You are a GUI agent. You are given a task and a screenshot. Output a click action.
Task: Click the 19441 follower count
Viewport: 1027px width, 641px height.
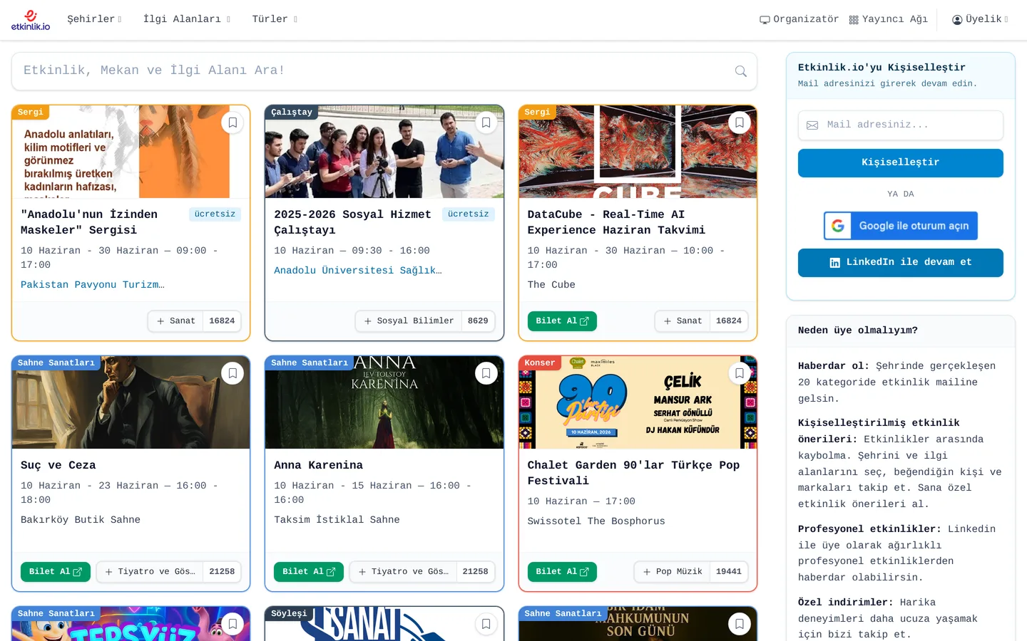pyautogui.click(x=729, y=572)
